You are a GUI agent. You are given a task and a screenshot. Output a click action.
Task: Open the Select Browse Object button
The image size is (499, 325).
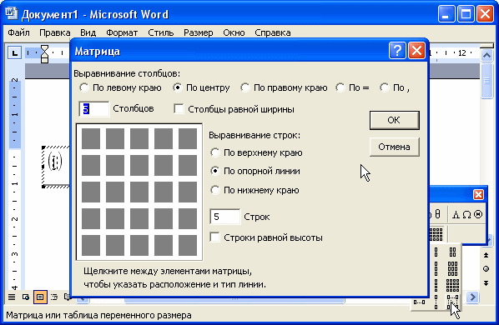(x=486, y=269)
